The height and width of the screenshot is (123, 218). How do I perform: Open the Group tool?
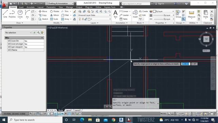coord(178,14)
